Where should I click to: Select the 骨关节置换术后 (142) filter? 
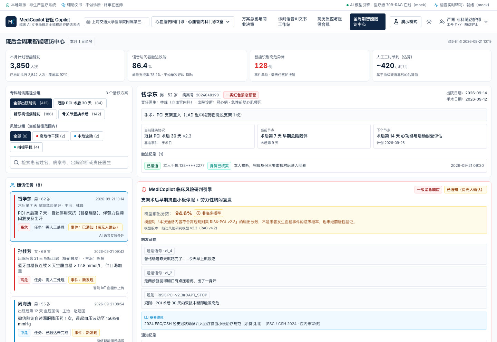(81, 114)
